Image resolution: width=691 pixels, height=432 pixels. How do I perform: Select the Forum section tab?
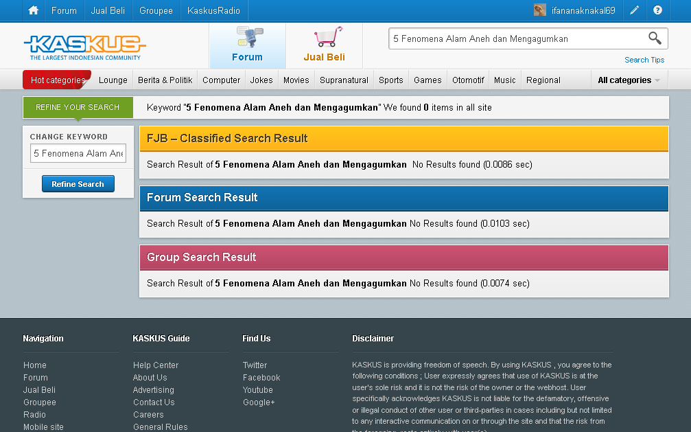[x=247, y=46]
